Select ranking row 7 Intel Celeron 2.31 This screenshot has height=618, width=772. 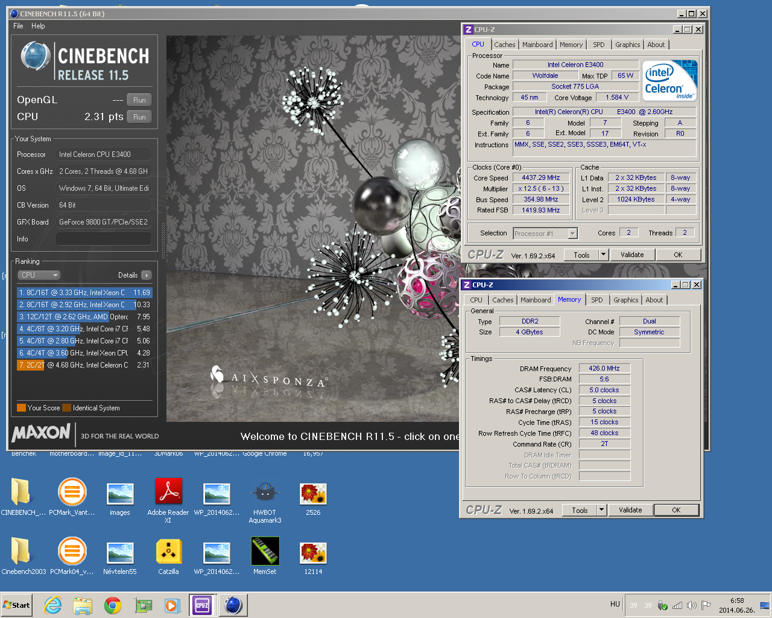pyautogui.click(x=84, y=365)
